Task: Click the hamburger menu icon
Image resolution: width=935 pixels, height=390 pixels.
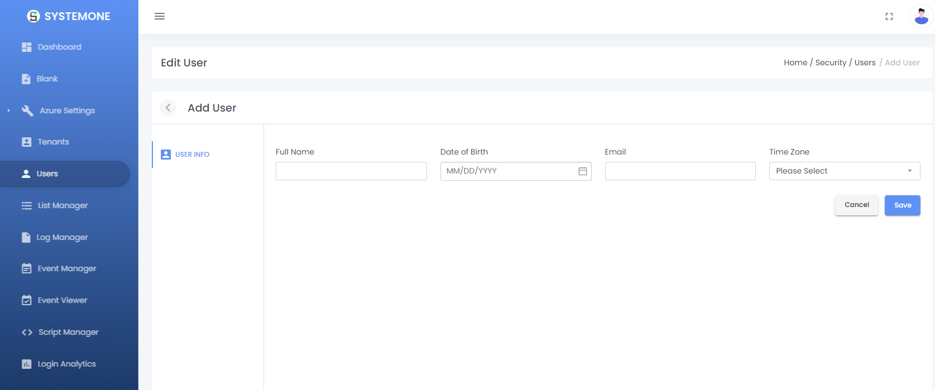Action: (160, 16)
